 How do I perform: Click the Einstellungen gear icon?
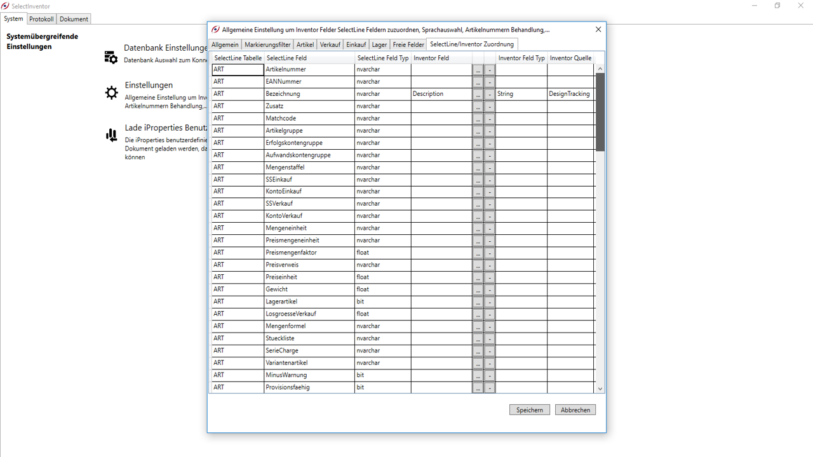[112, 93]
